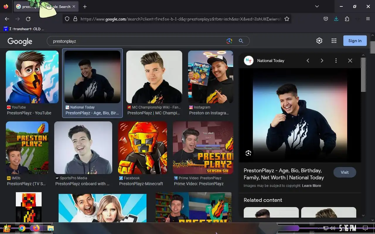Screen dimensions: 375x234
Task: Click the Preston on Instagram caption
Action: [x=209, y=113]
